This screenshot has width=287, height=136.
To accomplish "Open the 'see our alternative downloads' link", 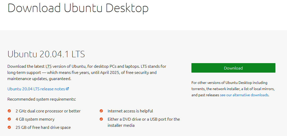I will tap(244, 95).
